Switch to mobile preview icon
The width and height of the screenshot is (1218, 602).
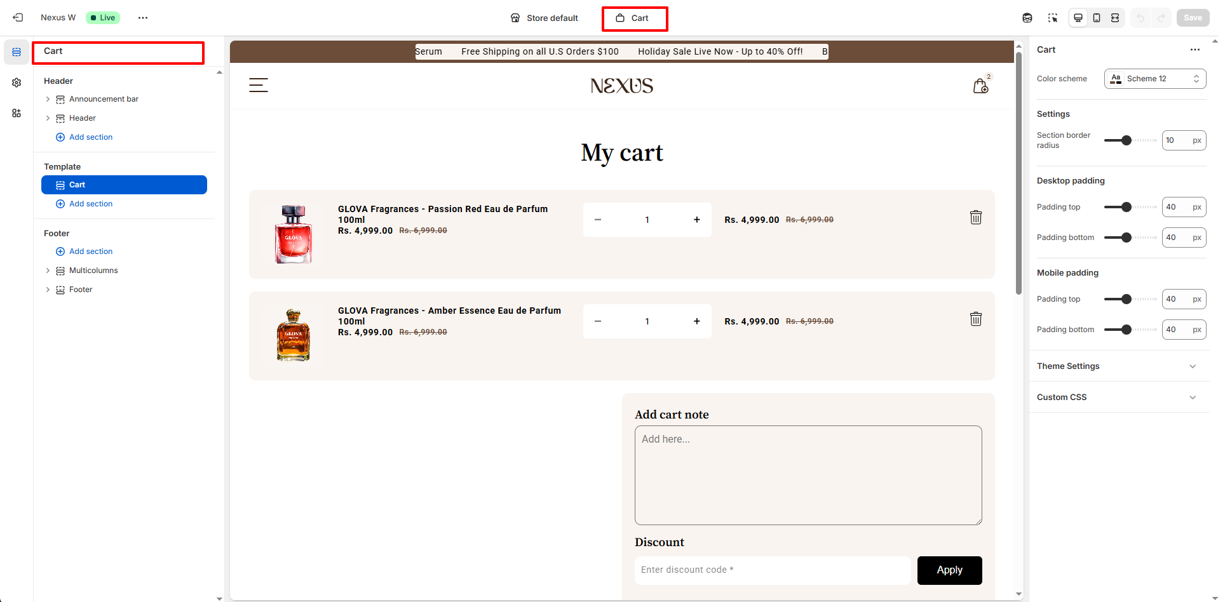[1097, 18]
